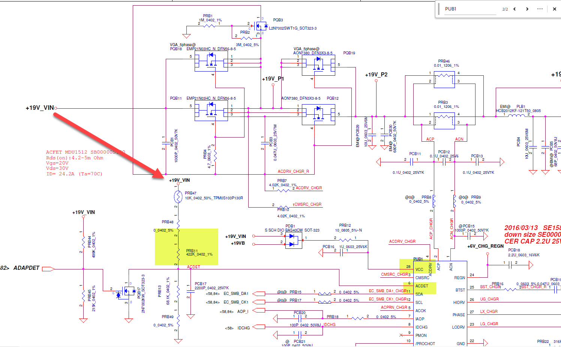The image size is (561, 347).
Task: Click the PRB7 resistor designator
Action: [x=282, y=181]
